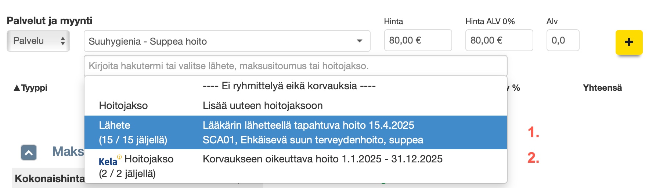Screen dimensions: 656x188
Task: Sort by the Tyyppi column header
Action: [x=34, y=88]
